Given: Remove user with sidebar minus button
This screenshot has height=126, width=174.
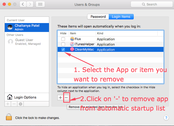Looking at the screenshot, I should (14, 104).
